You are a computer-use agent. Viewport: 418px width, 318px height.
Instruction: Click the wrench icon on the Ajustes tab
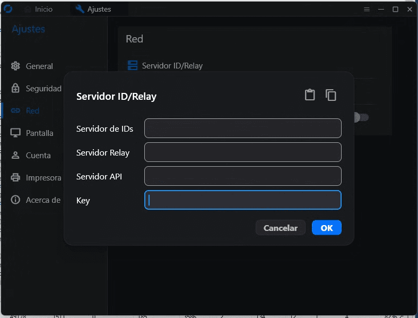click(x=80, y=9)
